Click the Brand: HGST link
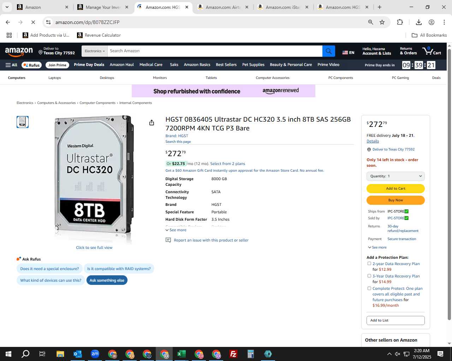The width and height of the screenshot is (452, 361). [x=177, y=136]
